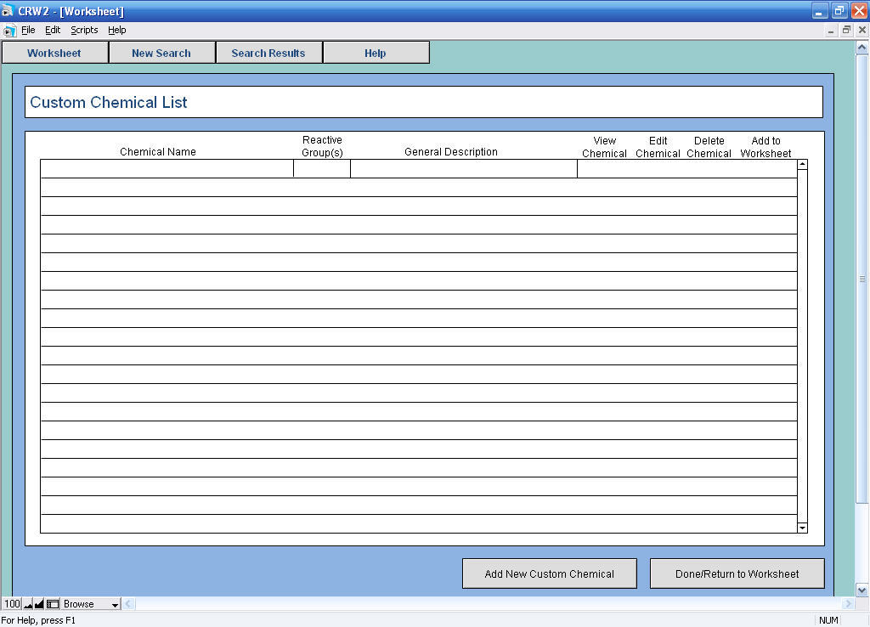Image resolution: width=870 pixels, height=627 pixels.
Task: Open the Edit menu
Action: (53, 30)
